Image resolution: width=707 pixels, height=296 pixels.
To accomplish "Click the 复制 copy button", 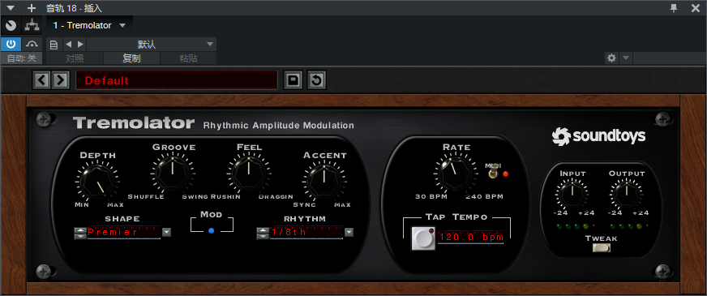I will pyautogui.click(x=131, y=58).
